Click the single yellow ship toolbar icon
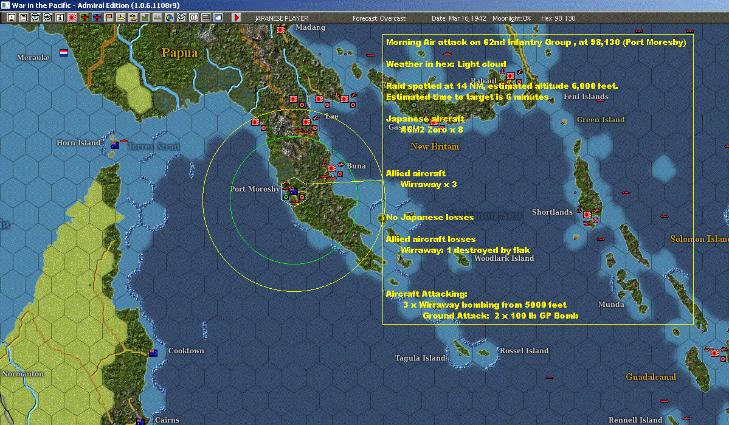 pyautogui.click(x=121, y=18)
